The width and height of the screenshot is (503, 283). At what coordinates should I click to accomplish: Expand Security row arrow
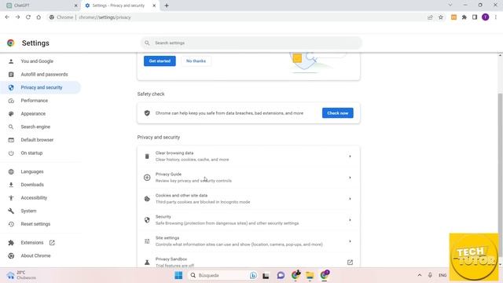pyautogui.click(x=350, y=220)
